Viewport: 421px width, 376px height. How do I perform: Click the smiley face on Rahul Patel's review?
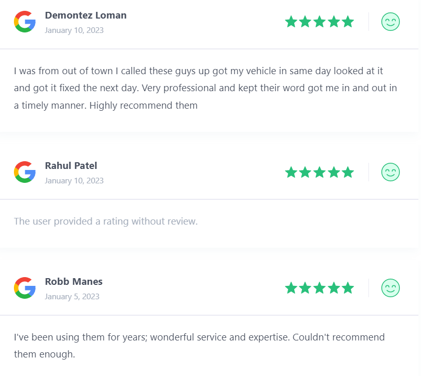[x=391, y=172]
